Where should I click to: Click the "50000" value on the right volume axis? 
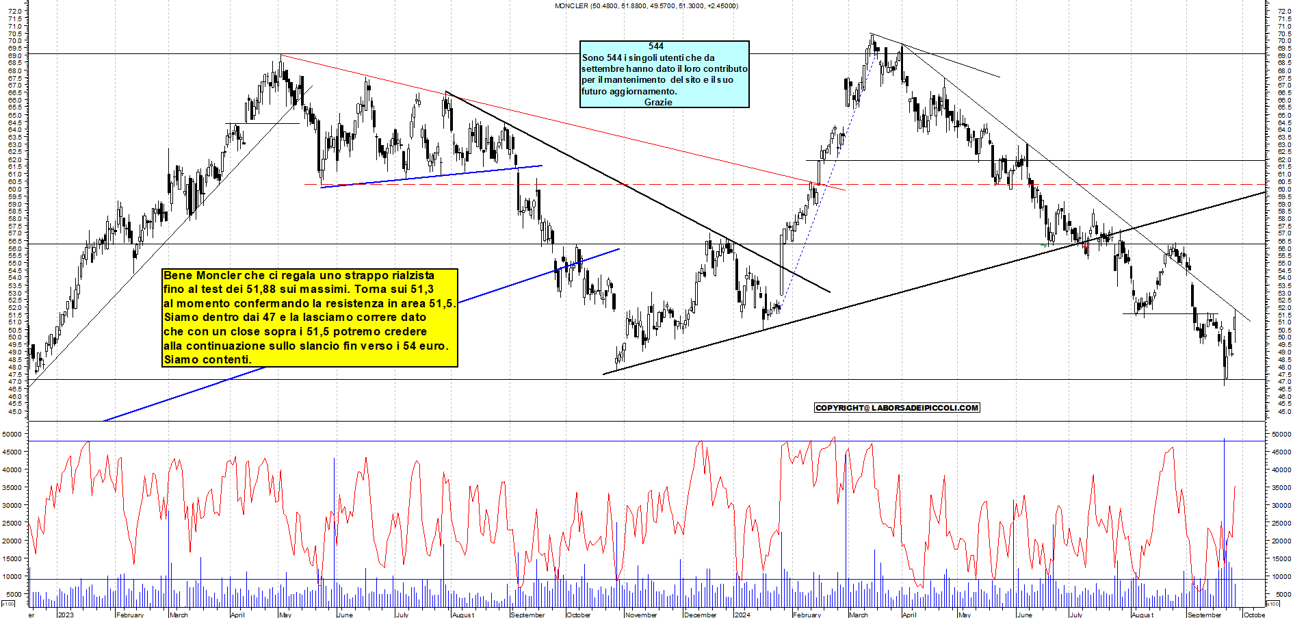(x=1281, y=434)
